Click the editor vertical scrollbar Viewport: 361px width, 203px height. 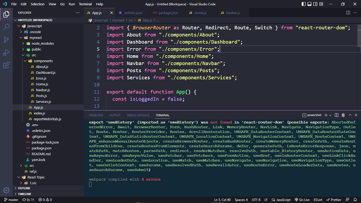tap(359, 36)
